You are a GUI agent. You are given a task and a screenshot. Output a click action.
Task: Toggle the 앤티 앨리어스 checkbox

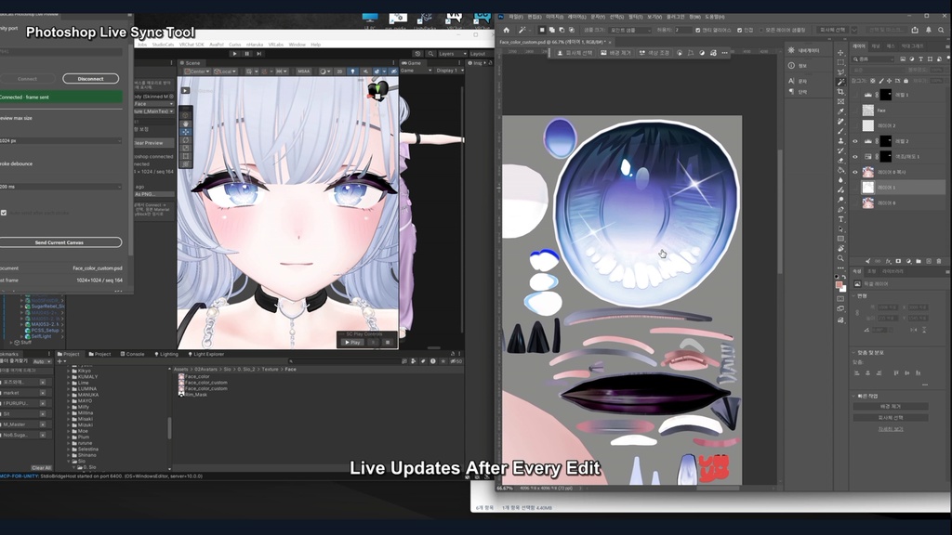click(697, 30)
